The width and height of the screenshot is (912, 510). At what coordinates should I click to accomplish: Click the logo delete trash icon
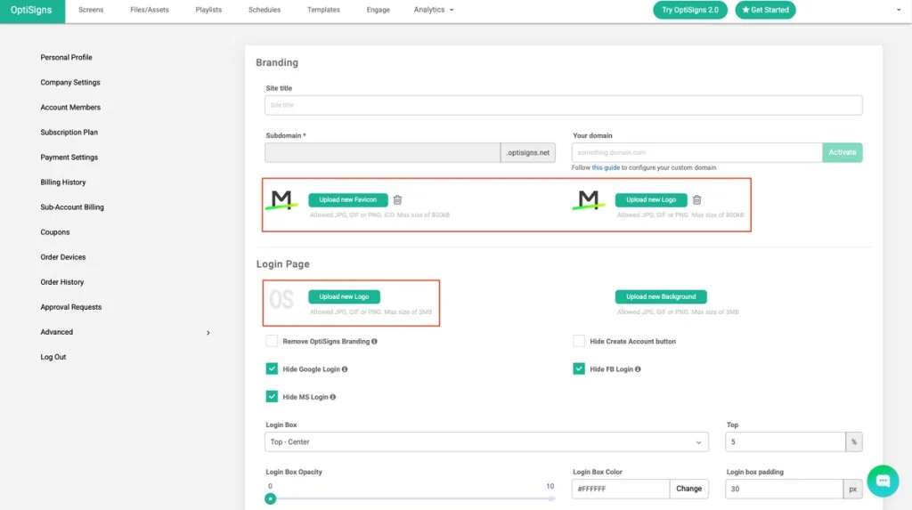click(696, 200)
